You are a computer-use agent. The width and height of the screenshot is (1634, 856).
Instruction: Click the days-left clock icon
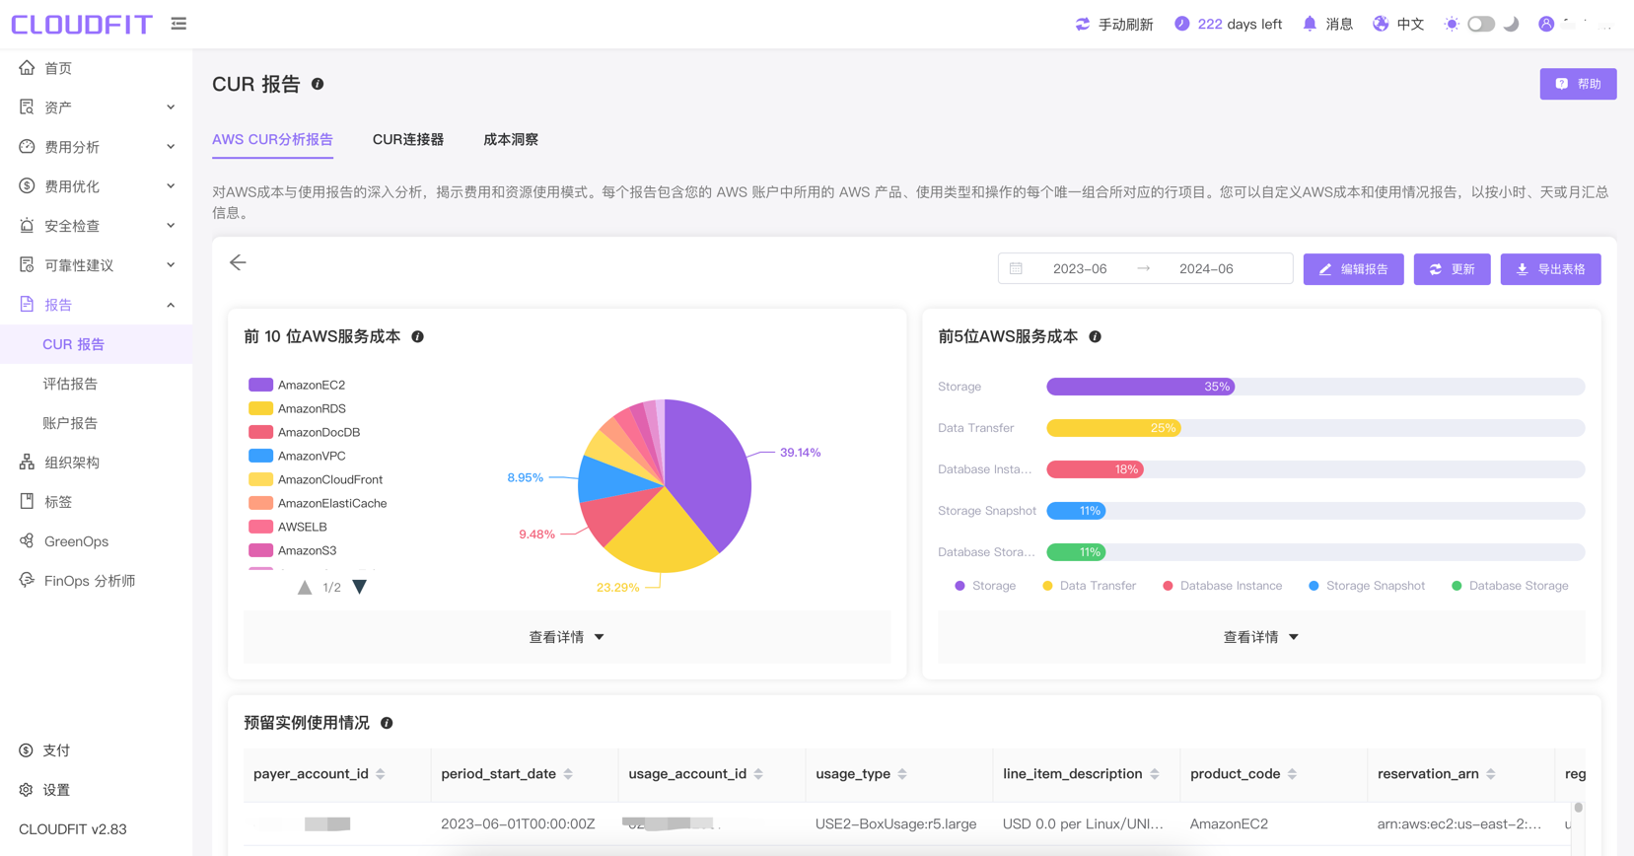pos(1181,24)
